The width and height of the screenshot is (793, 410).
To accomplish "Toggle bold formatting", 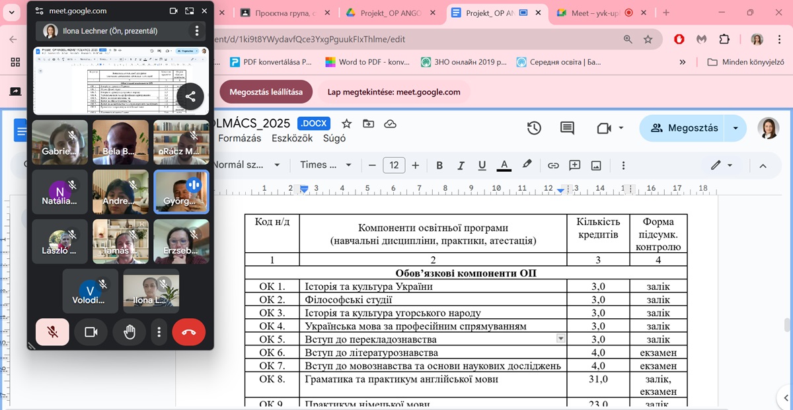I will 439,165.
